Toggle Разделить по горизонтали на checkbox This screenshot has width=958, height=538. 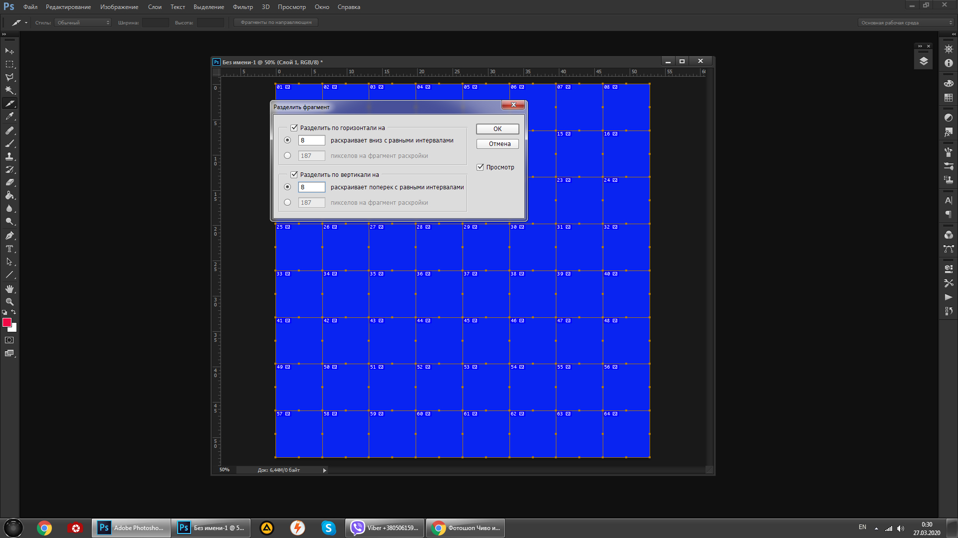point(294,128)
